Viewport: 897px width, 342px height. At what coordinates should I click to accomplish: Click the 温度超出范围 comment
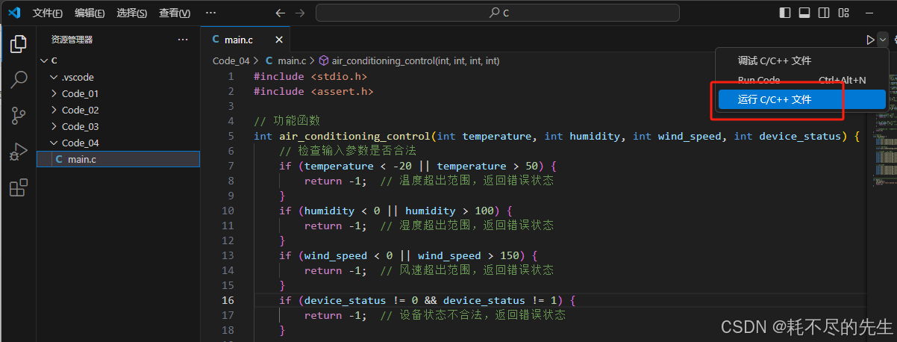tap(467, 181)
